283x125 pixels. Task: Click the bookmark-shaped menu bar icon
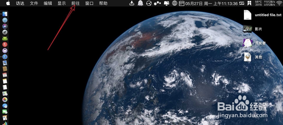(249, 3)
